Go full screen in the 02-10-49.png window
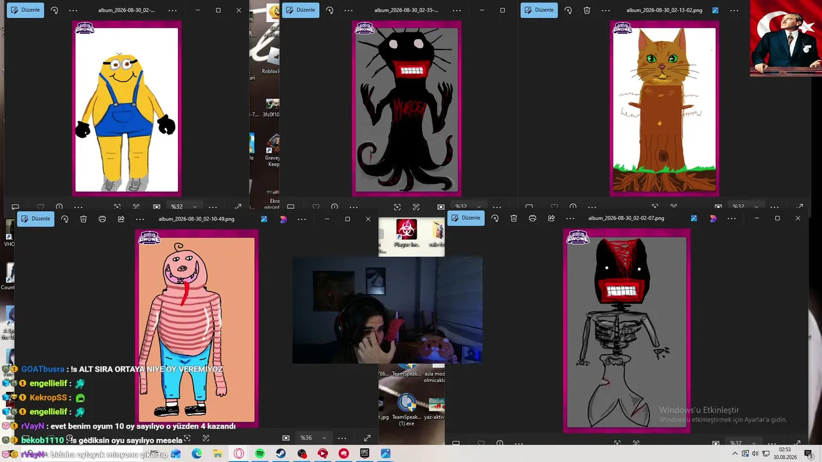The width and height of the screenshot is (822, 462). click(x=367, y=438)
